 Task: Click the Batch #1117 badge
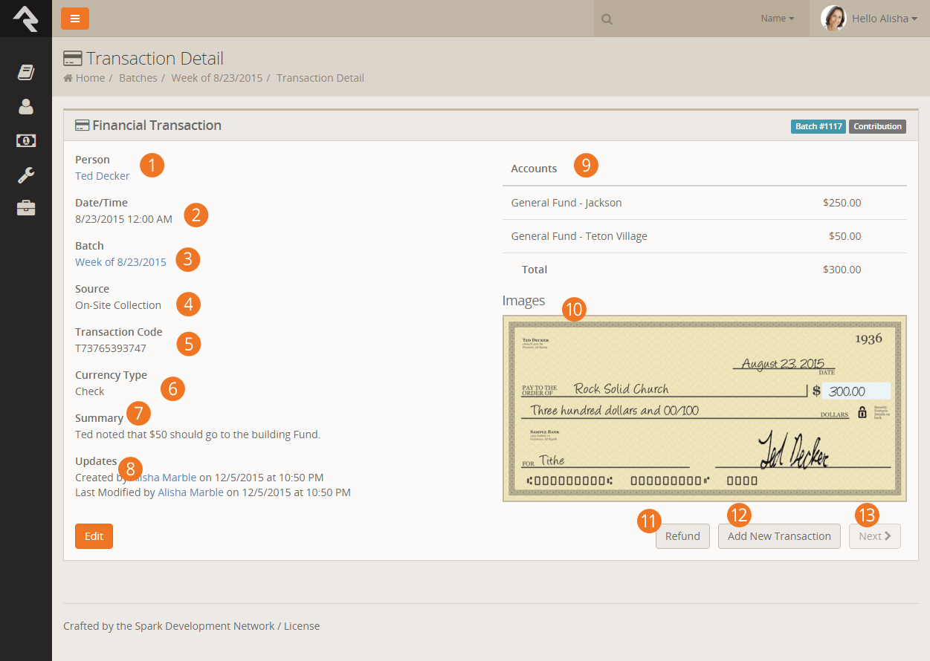[x=818, y=126]
